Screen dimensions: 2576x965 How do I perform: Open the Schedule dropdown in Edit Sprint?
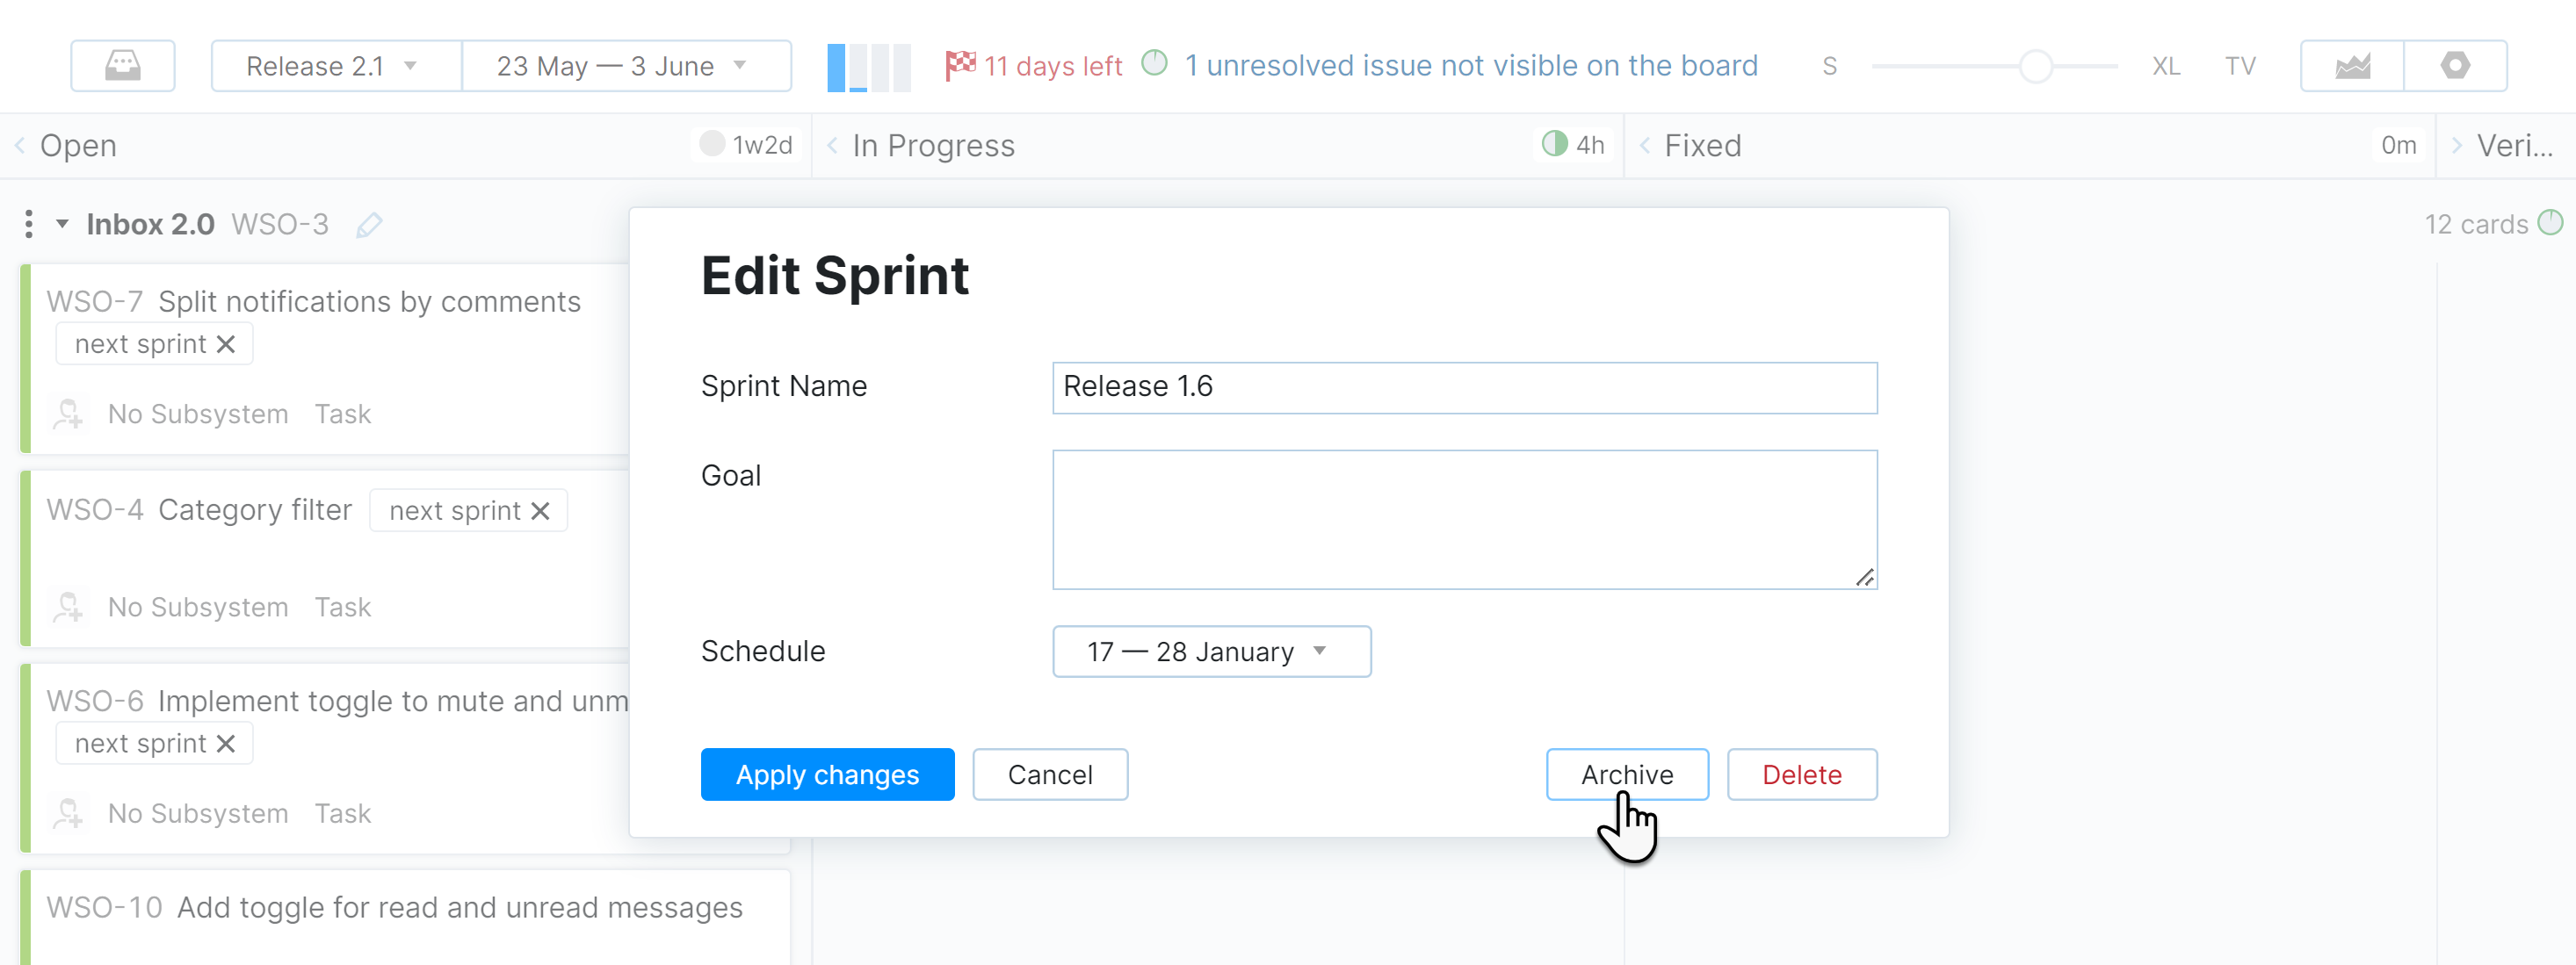click(x=1211, y=652)
